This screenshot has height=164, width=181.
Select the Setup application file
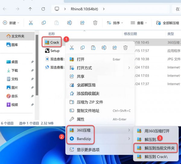(x=52, y=51)
